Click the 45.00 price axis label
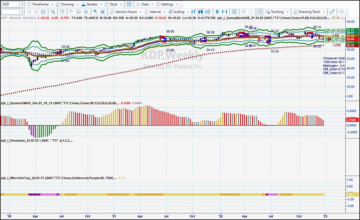The image size is (360, 220). 351,22
